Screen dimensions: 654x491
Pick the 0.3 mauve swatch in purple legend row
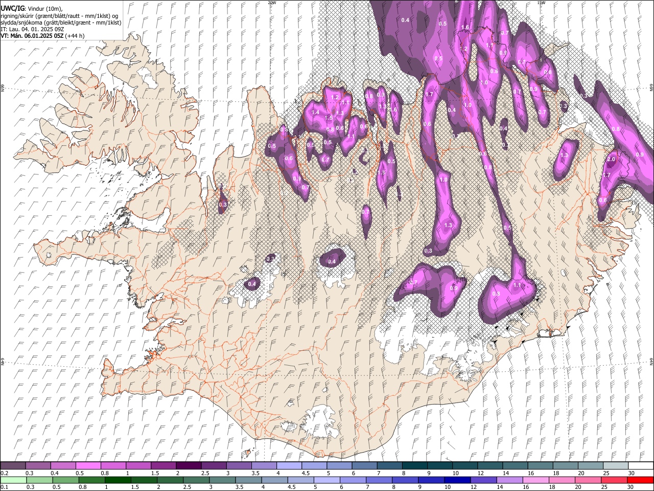38,465
